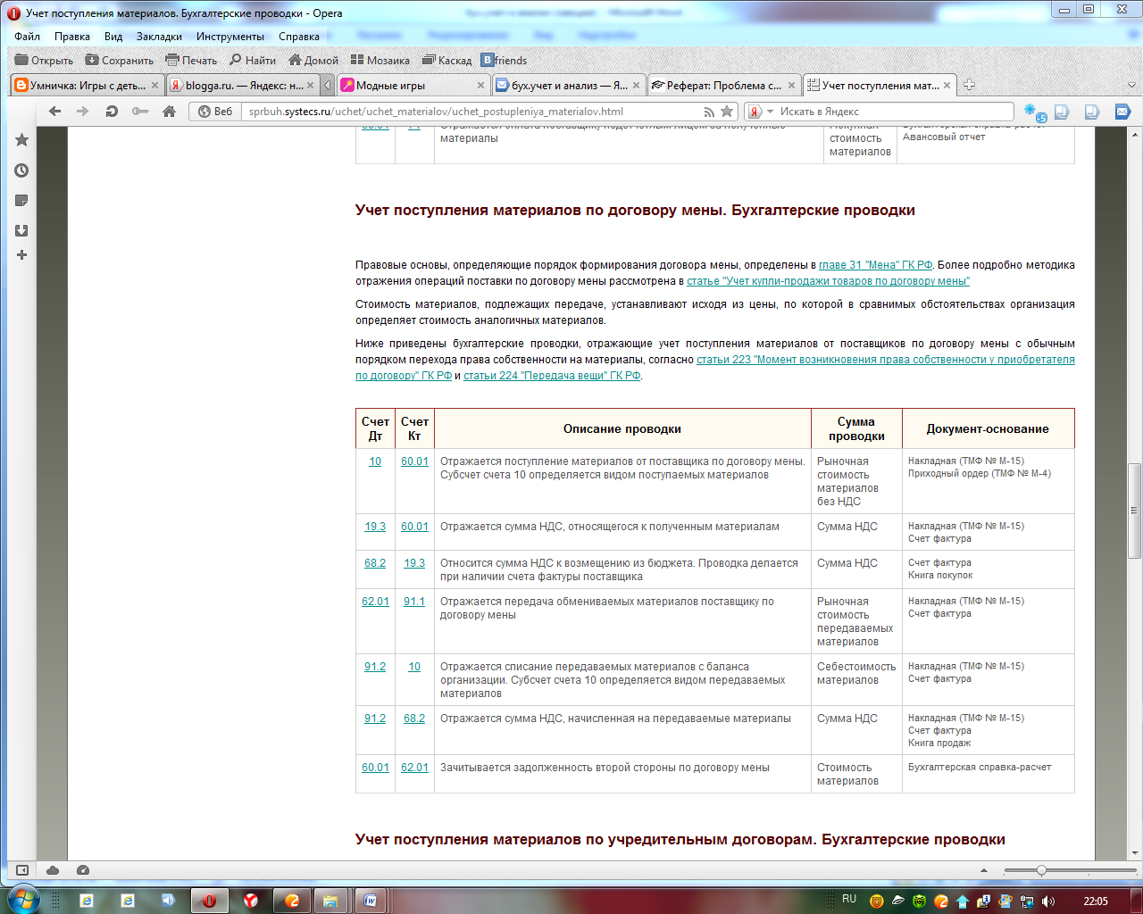Open the Notes panel in the sidebar
This screenshot has height=914, width=1143.
coord(22,201)
